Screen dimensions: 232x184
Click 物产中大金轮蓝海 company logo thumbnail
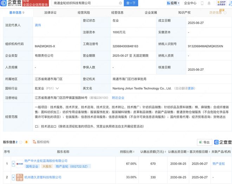tap(20, 164)
